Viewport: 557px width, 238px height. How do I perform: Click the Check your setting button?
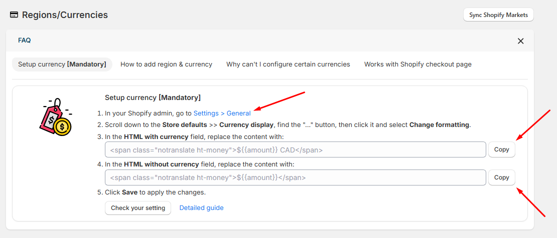[138, 208]
